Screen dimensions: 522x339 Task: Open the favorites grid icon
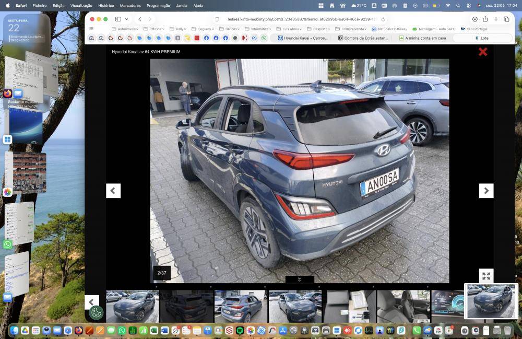[91, 29]
